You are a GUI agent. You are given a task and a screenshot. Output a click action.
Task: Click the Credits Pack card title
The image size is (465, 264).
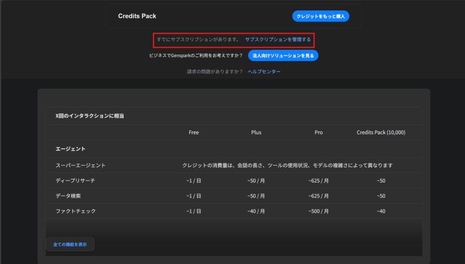(137, 16)
